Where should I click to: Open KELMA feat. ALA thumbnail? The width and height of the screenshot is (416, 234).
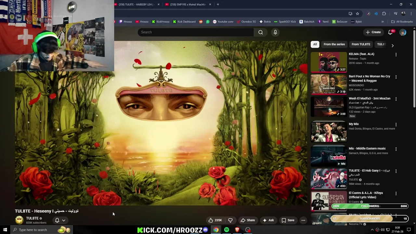(329, 62)
